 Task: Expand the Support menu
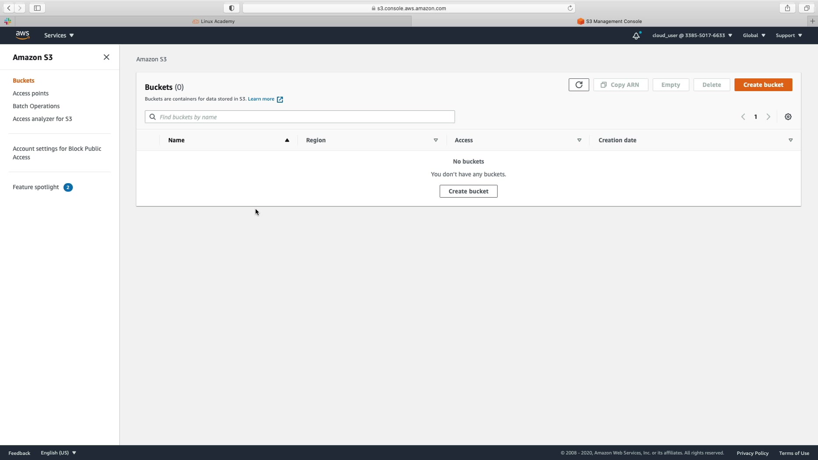(x=789, y=35)
